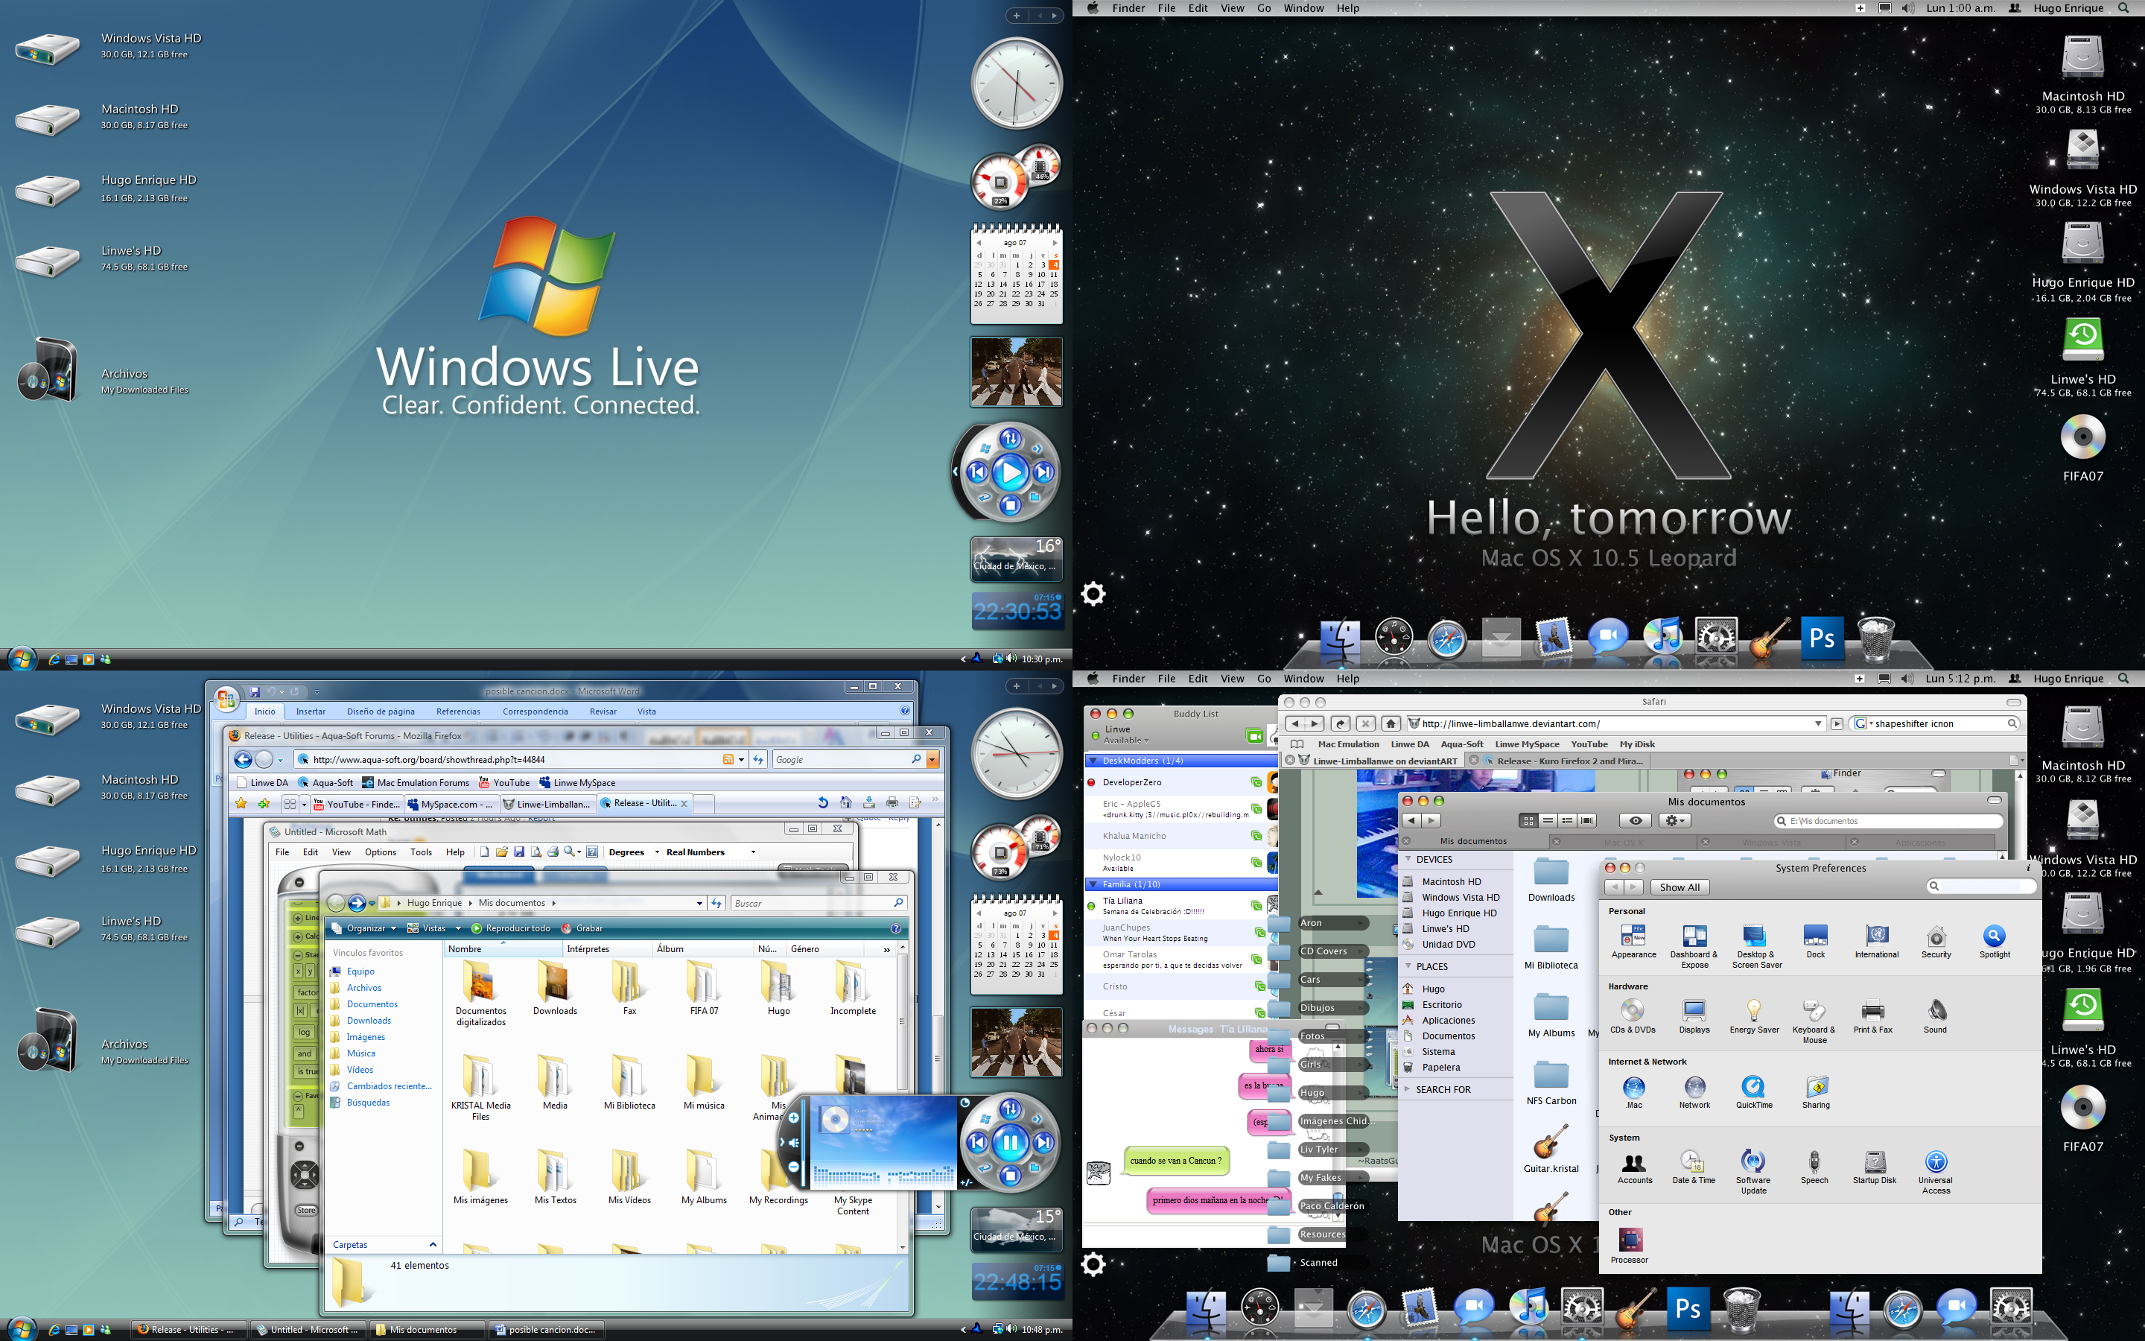
Task: Click the bookmarks book icon in Safari
Action: (1297, 744)
